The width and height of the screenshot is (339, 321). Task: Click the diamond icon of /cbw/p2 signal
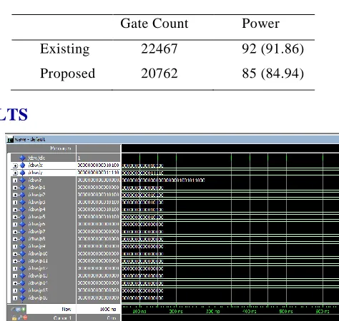pos(22,195)
